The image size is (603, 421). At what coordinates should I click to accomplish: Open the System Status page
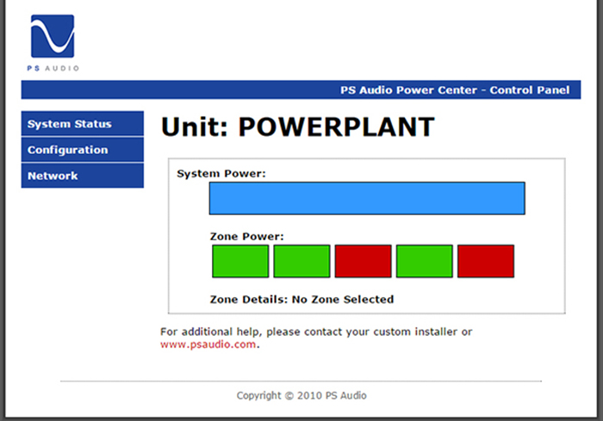(x=83, y=124)
